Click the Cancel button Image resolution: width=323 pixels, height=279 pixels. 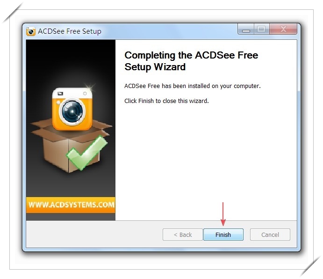point(270,235)
